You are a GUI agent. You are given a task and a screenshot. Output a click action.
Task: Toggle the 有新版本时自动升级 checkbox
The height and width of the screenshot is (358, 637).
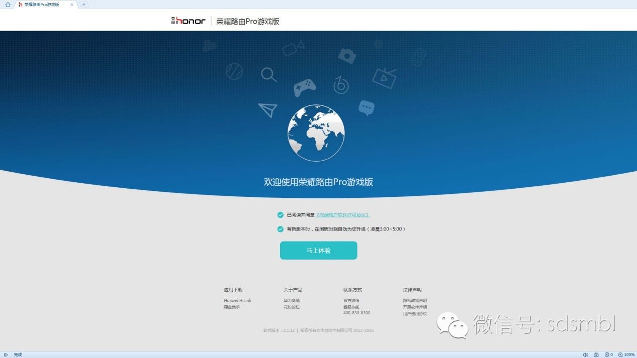pyautogui.click(x=281, y=229)
